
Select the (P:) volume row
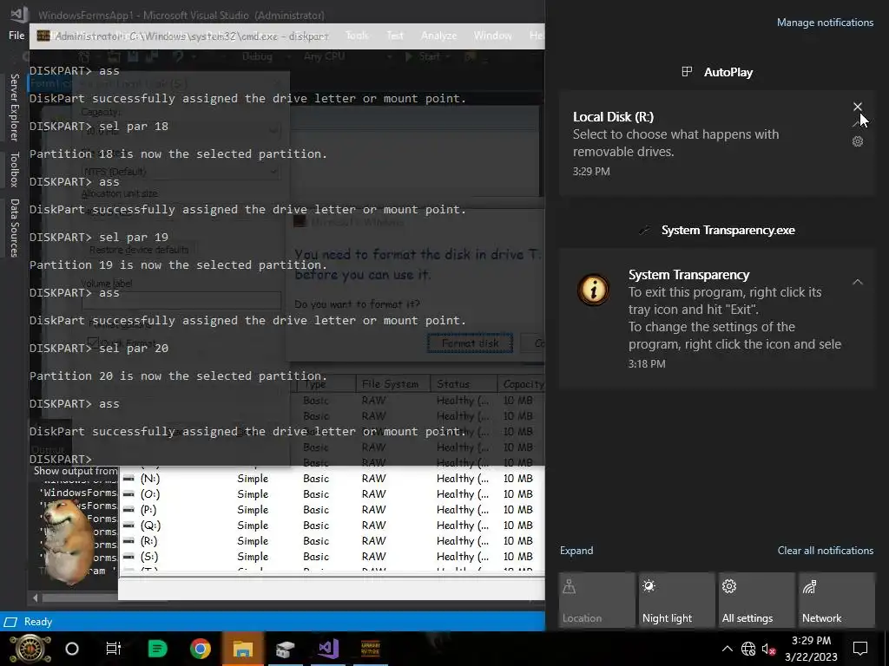click(x=333, y=510)
